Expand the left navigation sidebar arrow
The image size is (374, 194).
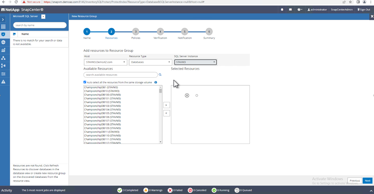[3, 20]
